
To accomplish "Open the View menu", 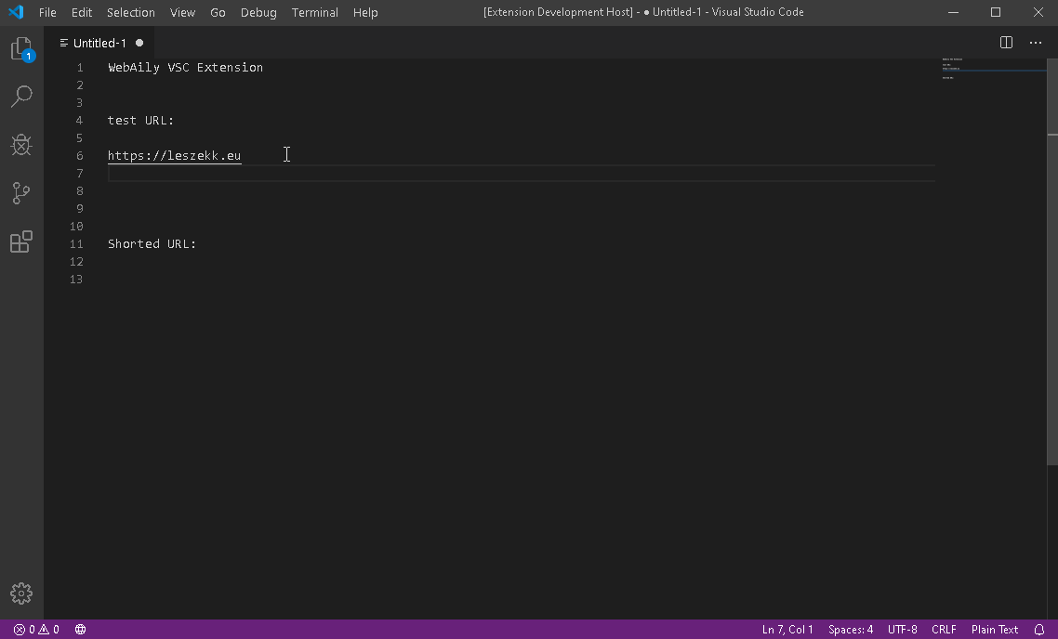I will [x=182, y=12].
